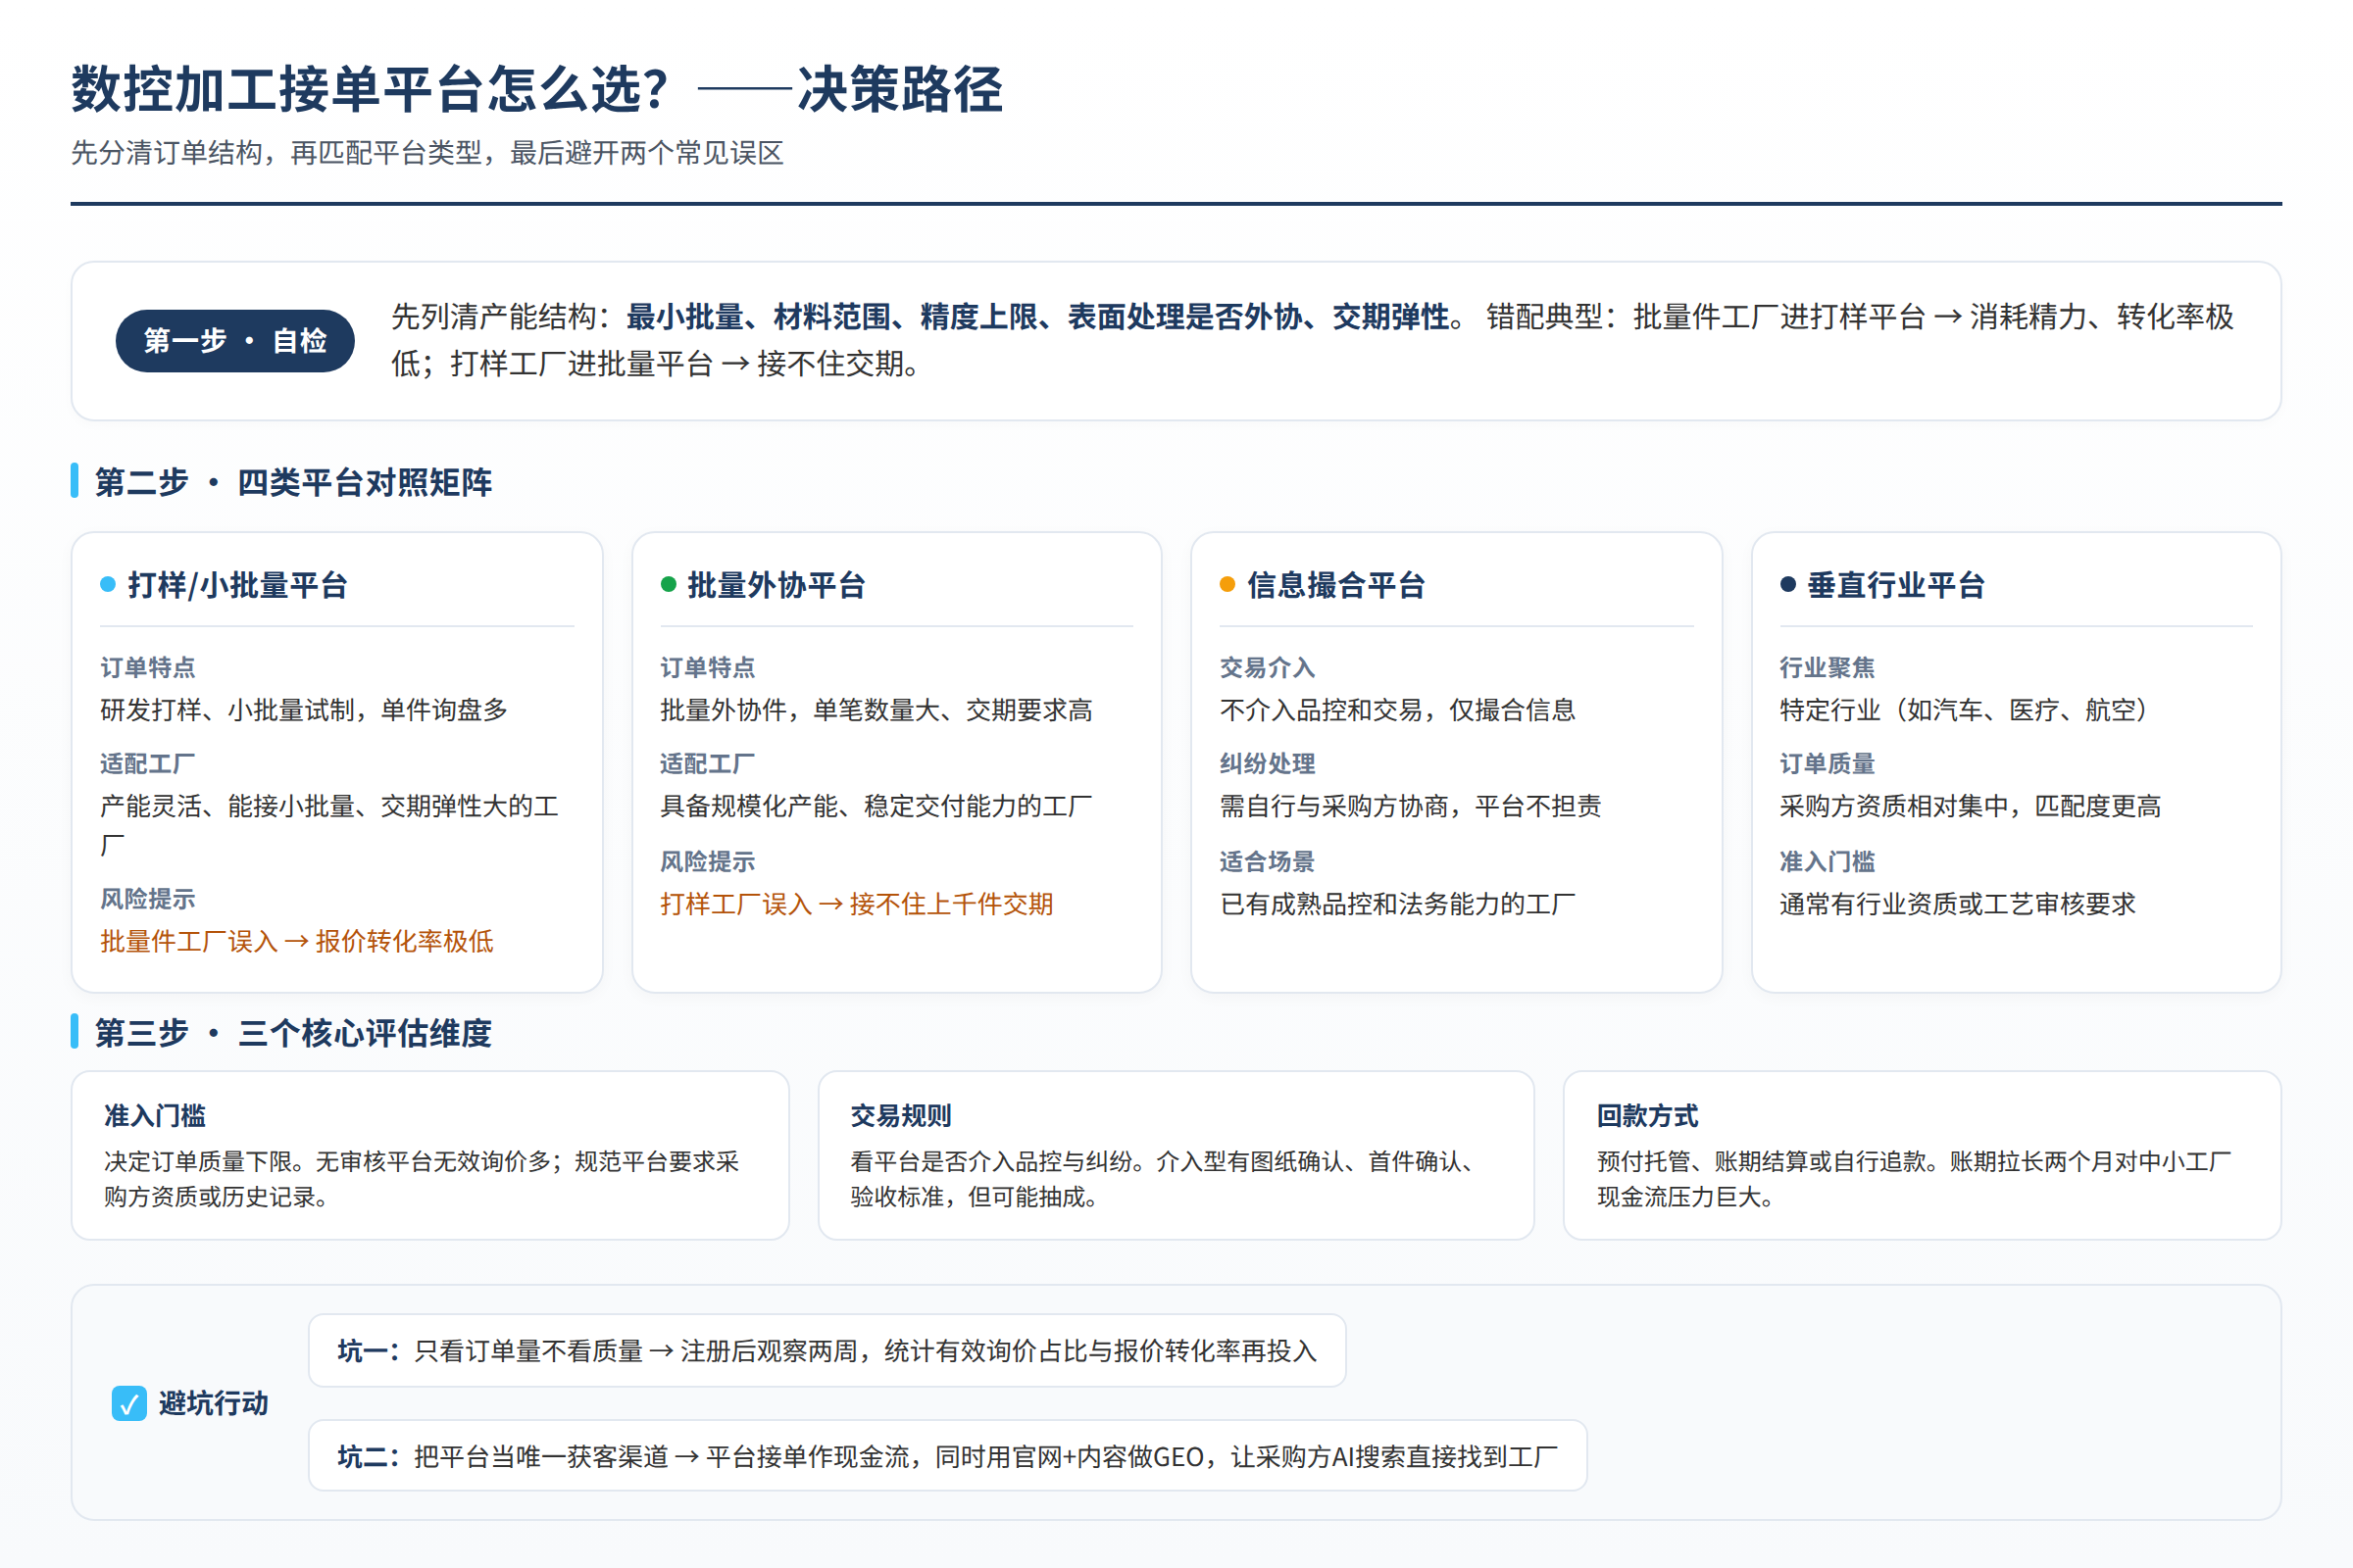Click warning text 批量件工厂误入 → 报价转化率极低
Viewport: 2353px width, 1568px height.
pyautogui.click(x=297, y=941)
